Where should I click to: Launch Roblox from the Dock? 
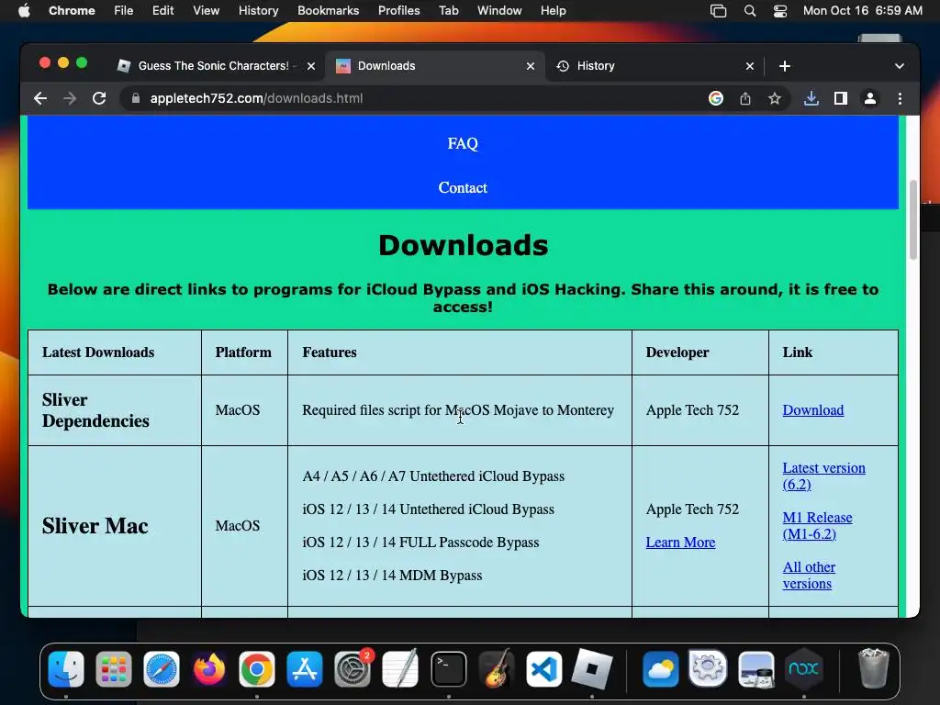592,668
